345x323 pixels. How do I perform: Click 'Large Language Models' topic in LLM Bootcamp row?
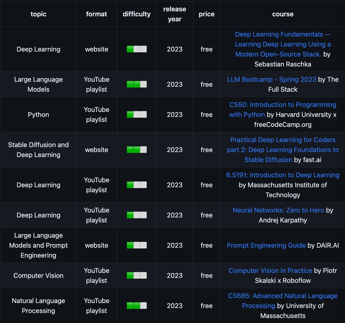click(38, 84)
